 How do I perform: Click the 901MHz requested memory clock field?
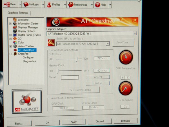[102, 71]
